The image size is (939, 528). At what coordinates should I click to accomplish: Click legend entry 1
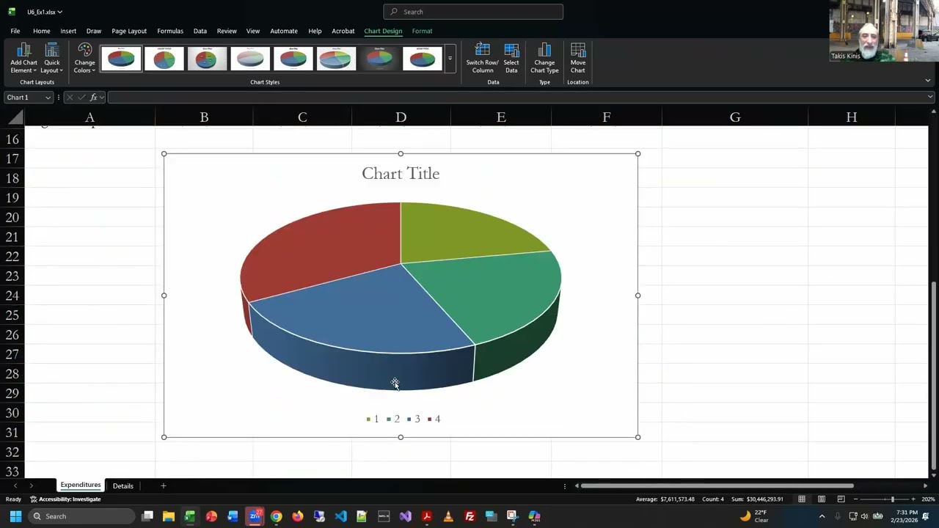pos(373,419)
